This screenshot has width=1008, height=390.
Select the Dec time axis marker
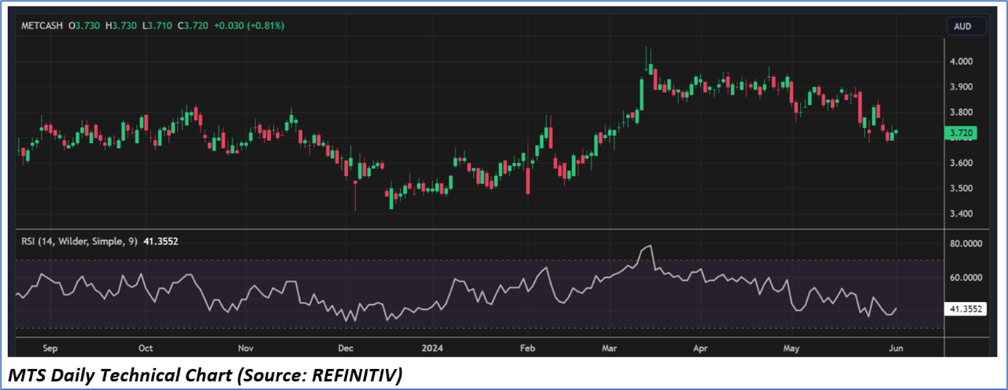pos(346,348)
